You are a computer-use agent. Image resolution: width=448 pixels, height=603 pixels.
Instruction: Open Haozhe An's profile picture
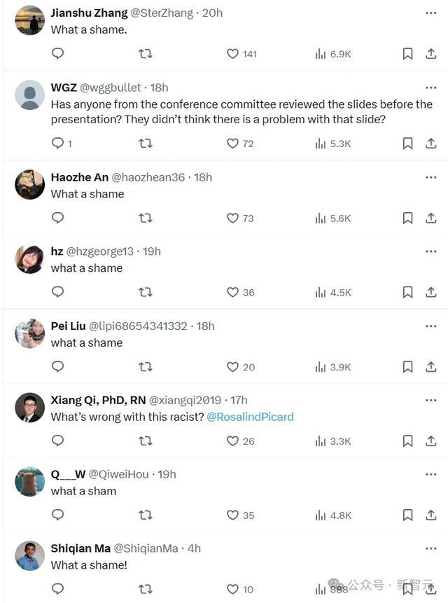click(30, 185)
